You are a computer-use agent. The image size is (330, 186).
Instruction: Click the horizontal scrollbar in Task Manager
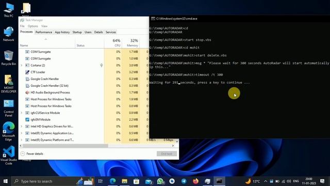65,146
